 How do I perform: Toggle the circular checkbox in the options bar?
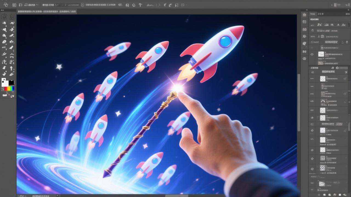coord(83,5)
